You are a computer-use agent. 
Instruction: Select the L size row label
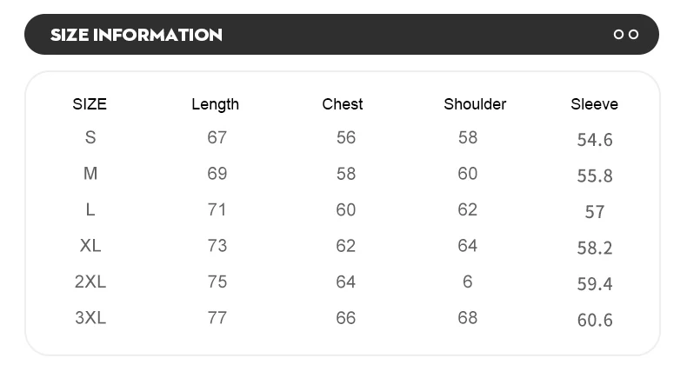pos(90,209)
